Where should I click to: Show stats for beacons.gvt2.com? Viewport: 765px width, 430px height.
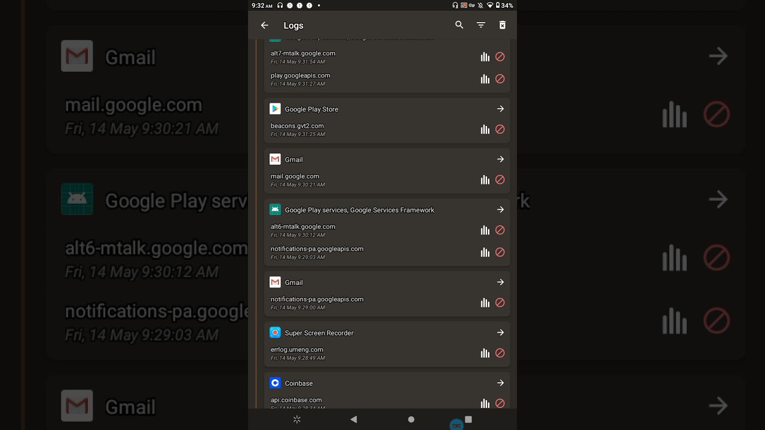[485, 130]
